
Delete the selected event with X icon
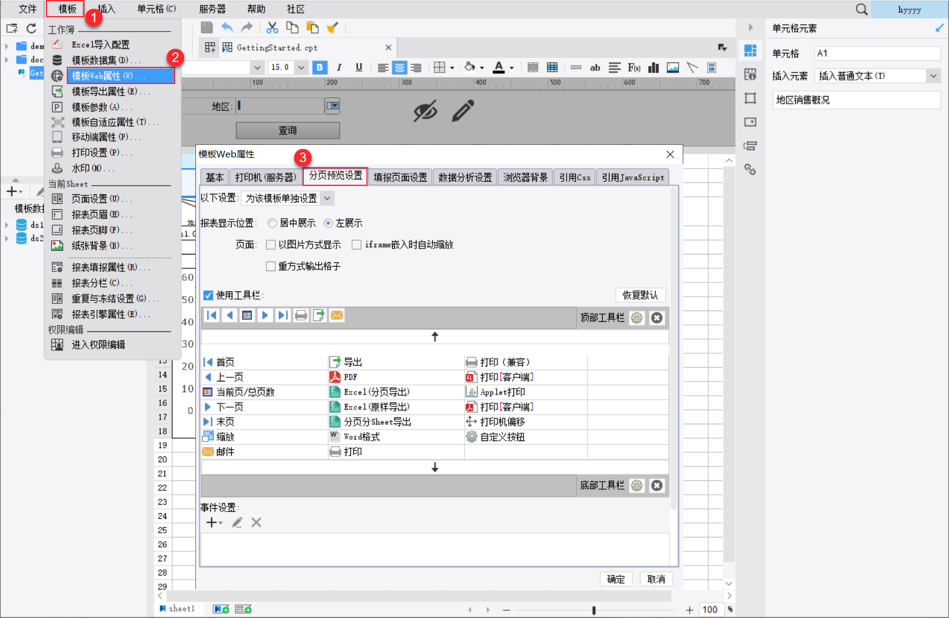point(256,523)
